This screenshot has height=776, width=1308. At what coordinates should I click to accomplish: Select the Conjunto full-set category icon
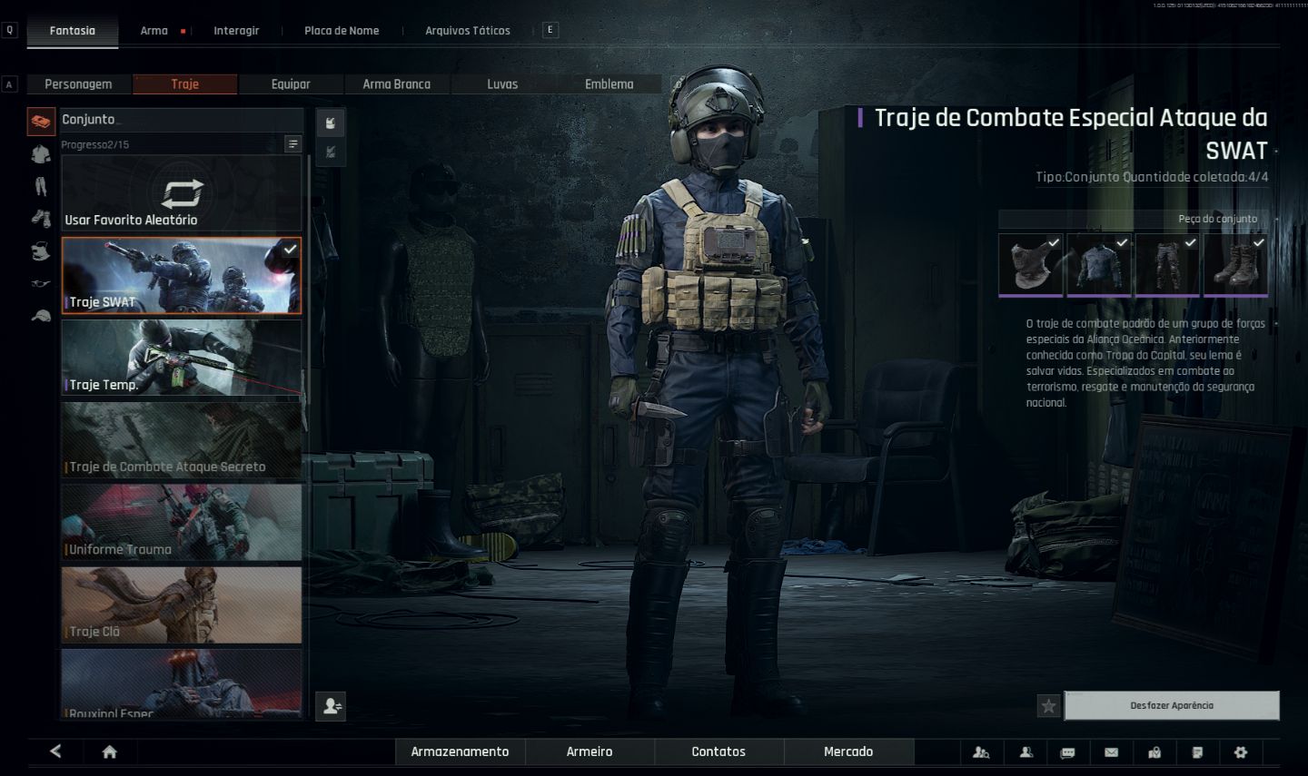[x=41, y=122]
